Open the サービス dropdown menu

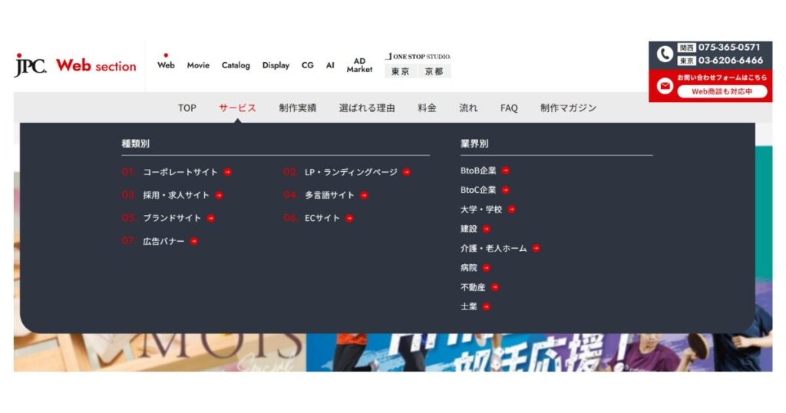click(237, 108)
